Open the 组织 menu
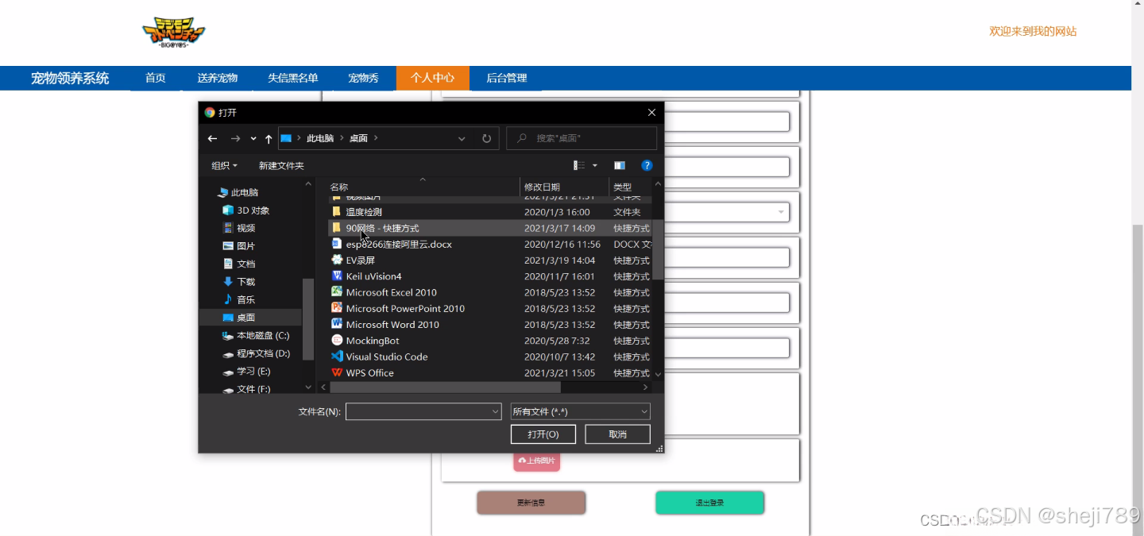 (x=224, y=165)
